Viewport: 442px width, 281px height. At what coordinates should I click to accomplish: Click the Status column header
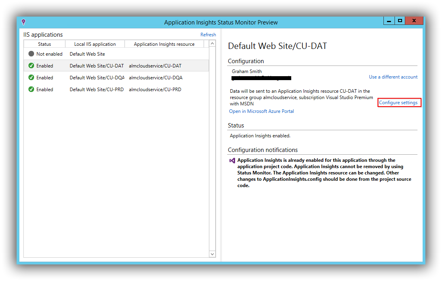coord(44,44)
